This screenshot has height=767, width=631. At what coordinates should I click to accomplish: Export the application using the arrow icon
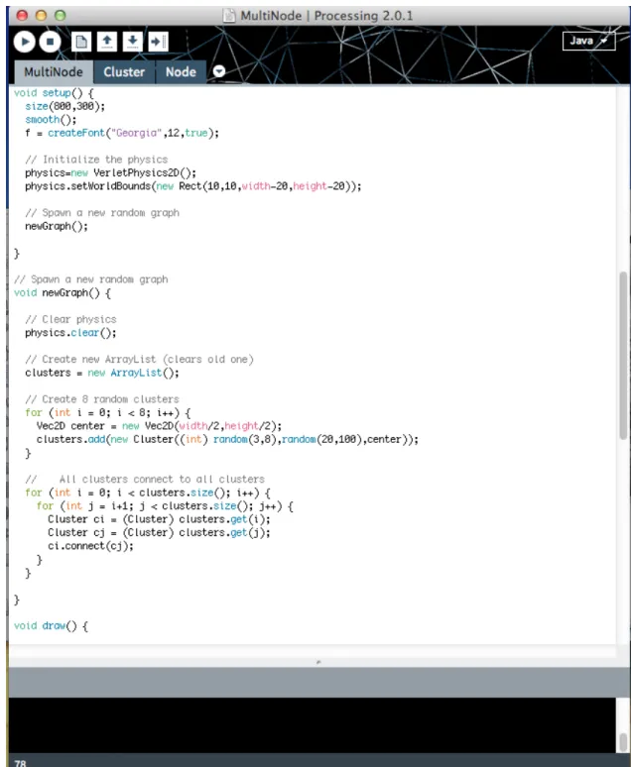pos(158,42)
